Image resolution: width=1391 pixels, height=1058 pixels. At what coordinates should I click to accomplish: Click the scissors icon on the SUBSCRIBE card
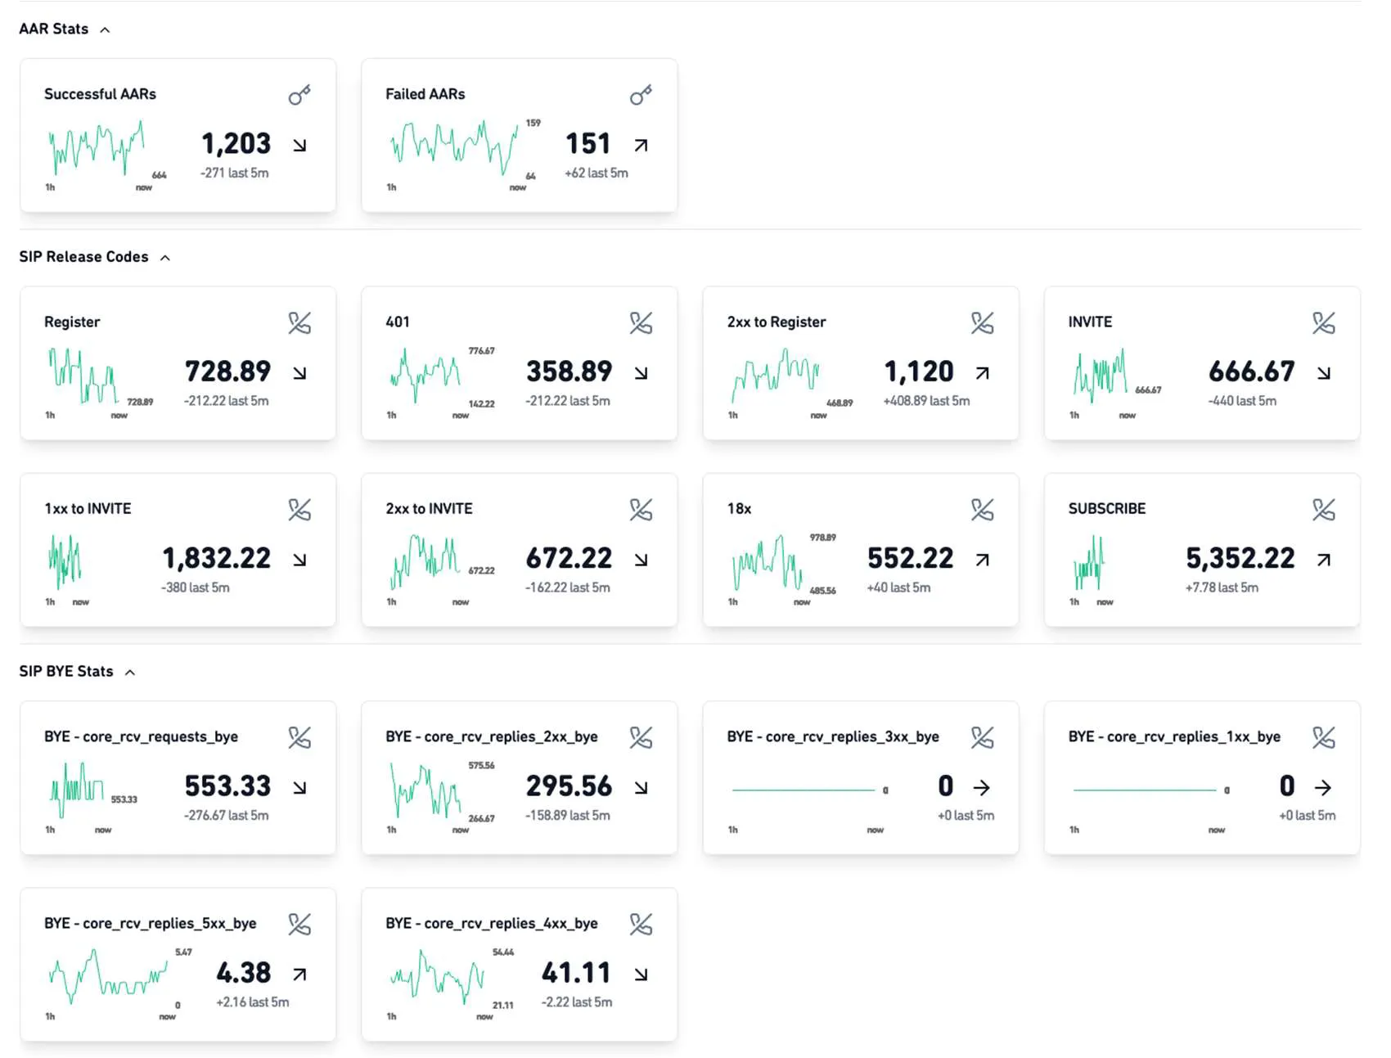[x=1324, y=509]
